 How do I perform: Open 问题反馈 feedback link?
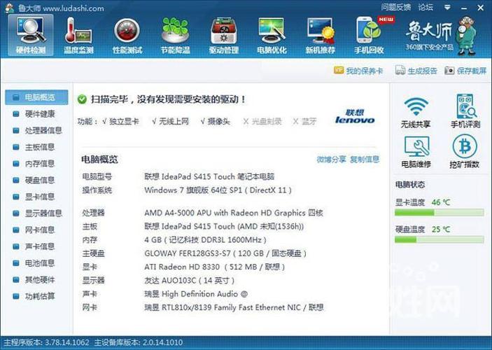396,7
